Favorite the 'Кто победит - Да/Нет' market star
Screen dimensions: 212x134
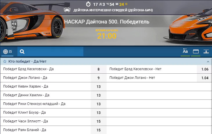coord(5,61)
